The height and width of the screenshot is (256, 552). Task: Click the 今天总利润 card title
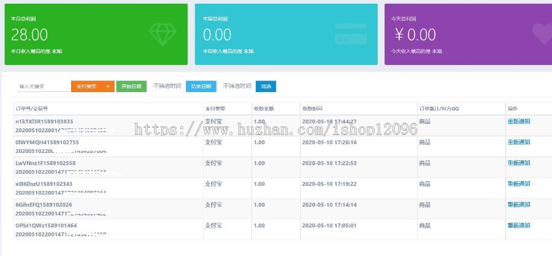coord(404,18)
